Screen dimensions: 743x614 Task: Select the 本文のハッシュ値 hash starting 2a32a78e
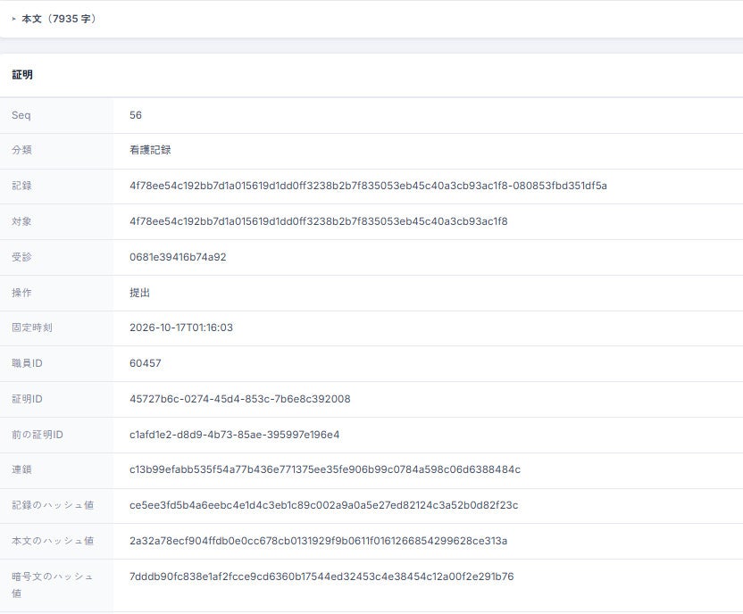[x=319, y=541]
